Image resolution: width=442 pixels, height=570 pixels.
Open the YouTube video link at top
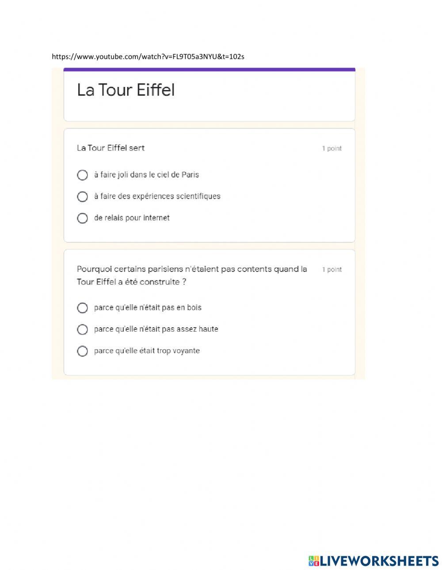click(148, 57)
